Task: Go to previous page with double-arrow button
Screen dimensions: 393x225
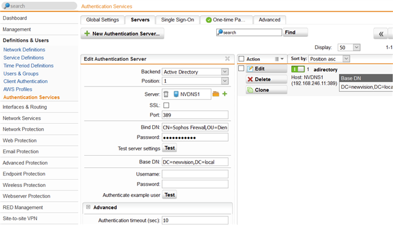Action: click(381, 34)
